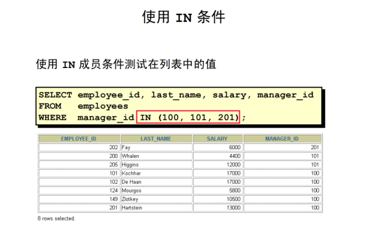
Task: Select employee ID cell 102
Action: point(79,182)
